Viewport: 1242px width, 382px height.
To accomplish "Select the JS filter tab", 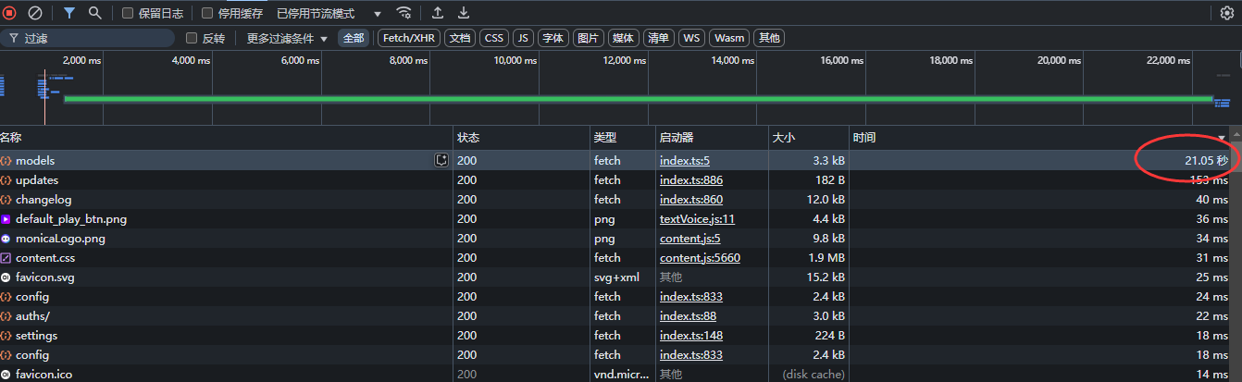I will pyautogui.click(x=523, y=38).
